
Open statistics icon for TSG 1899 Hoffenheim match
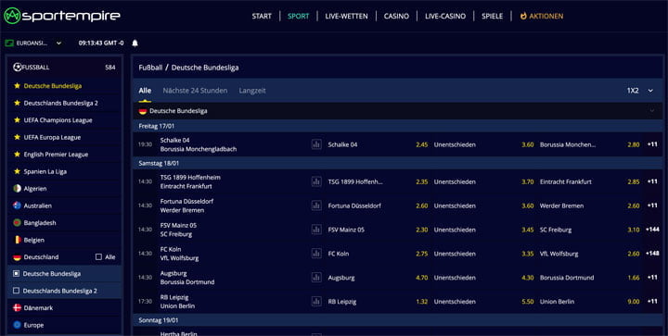tap(316, 181)
